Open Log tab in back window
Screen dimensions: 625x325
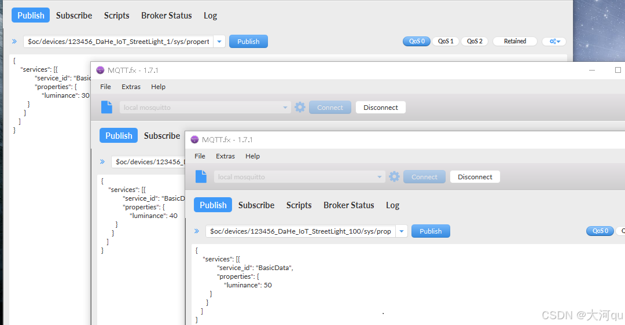[210, 16]
